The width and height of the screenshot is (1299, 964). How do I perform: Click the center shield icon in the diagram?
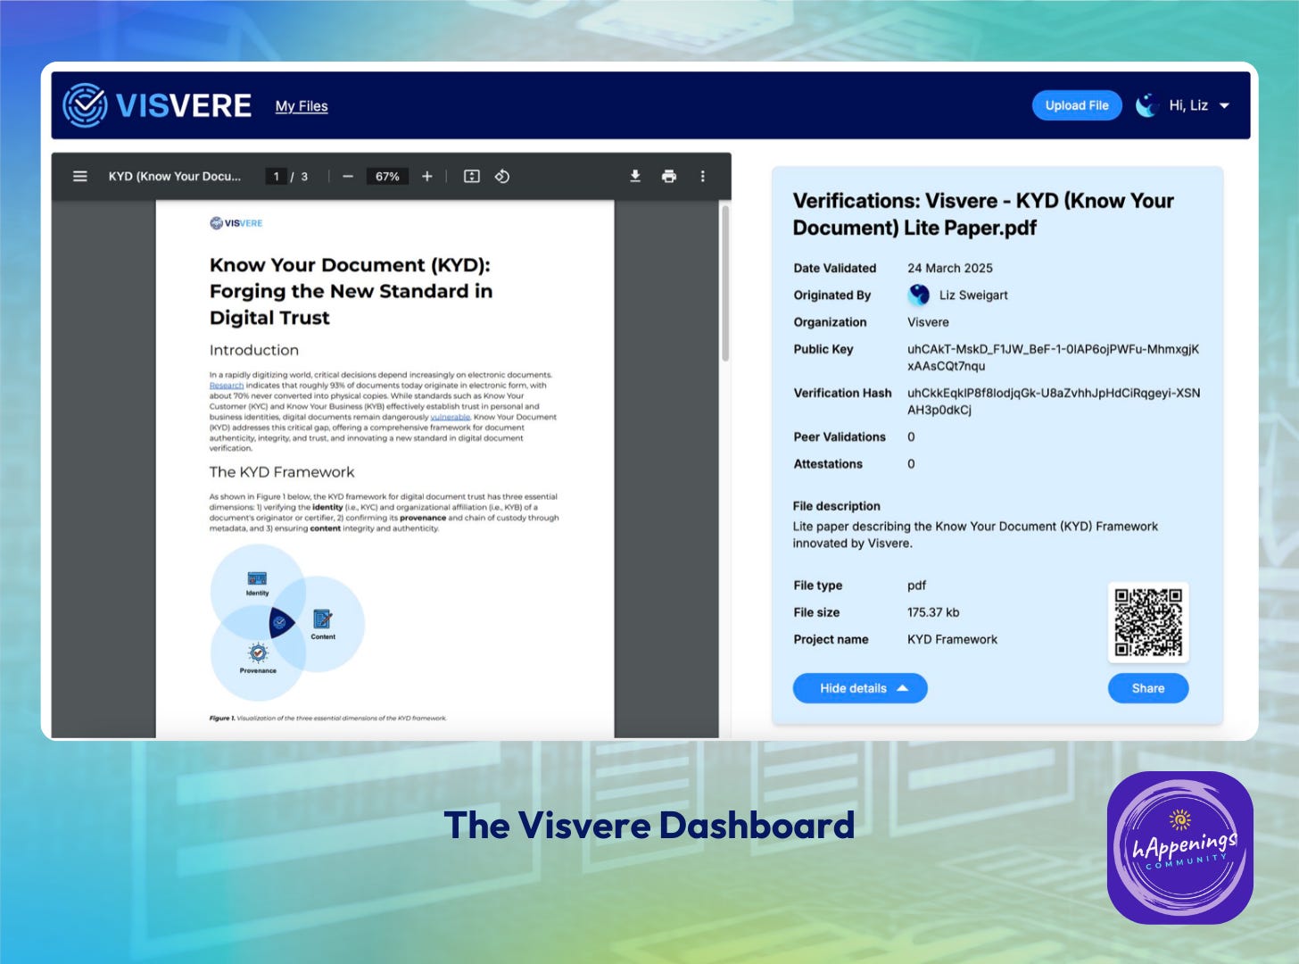coord(281,622)
